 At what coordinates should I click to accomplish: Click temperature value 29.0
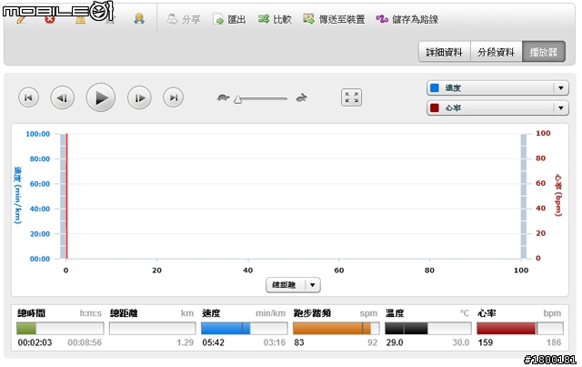pyautogui.click(x=395, y=342)
